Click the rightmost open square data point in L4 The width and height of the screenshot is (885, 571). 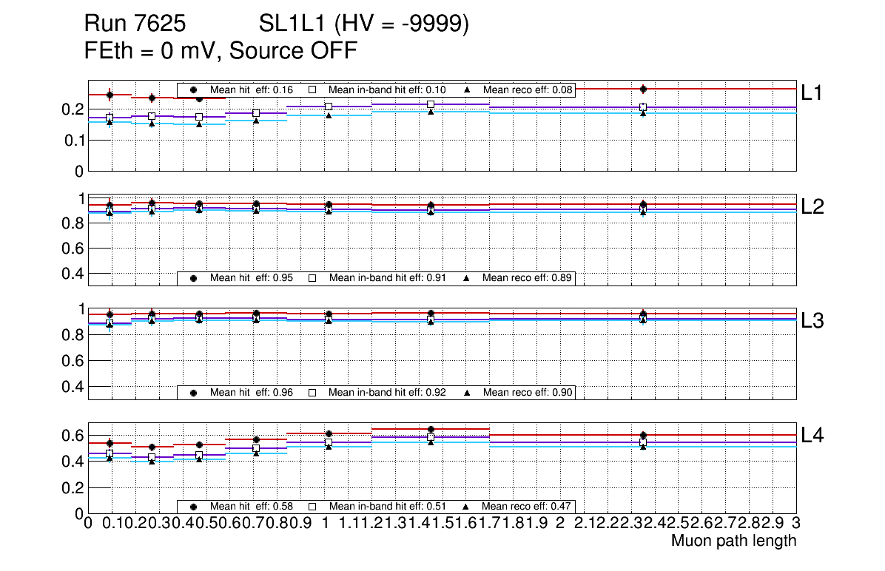(x=643, y=442)
